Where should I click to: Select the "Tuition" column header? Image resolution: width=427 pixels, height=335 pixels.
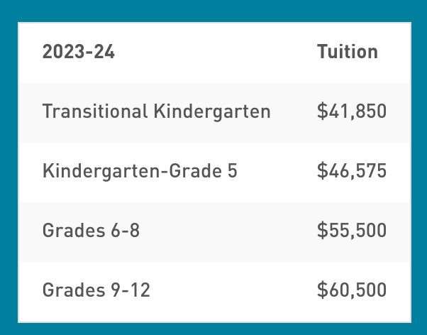pos(347,52)
